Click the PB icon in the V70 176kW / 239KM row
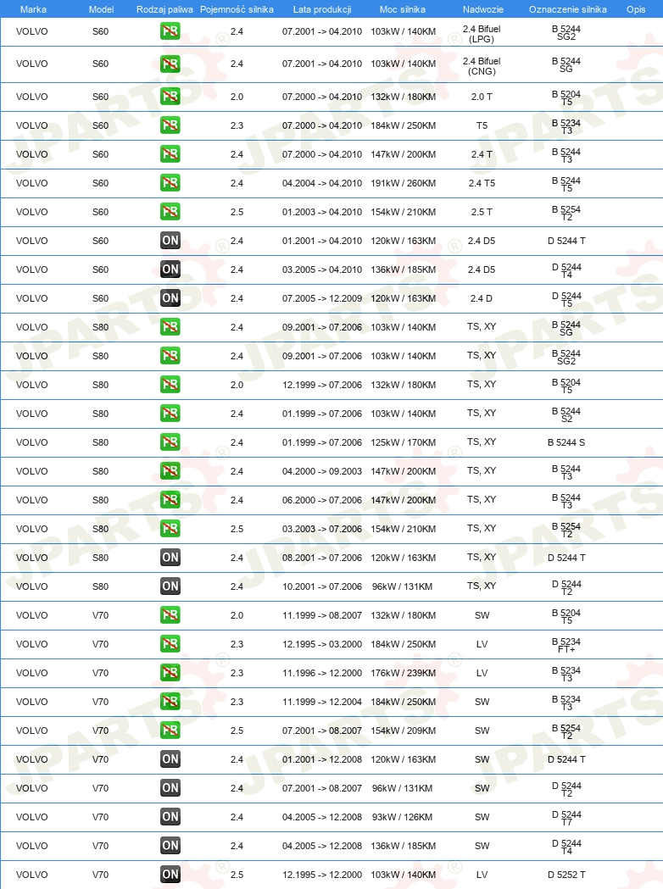The height and width of the screenshot is (889, 663). click(170, 673)
